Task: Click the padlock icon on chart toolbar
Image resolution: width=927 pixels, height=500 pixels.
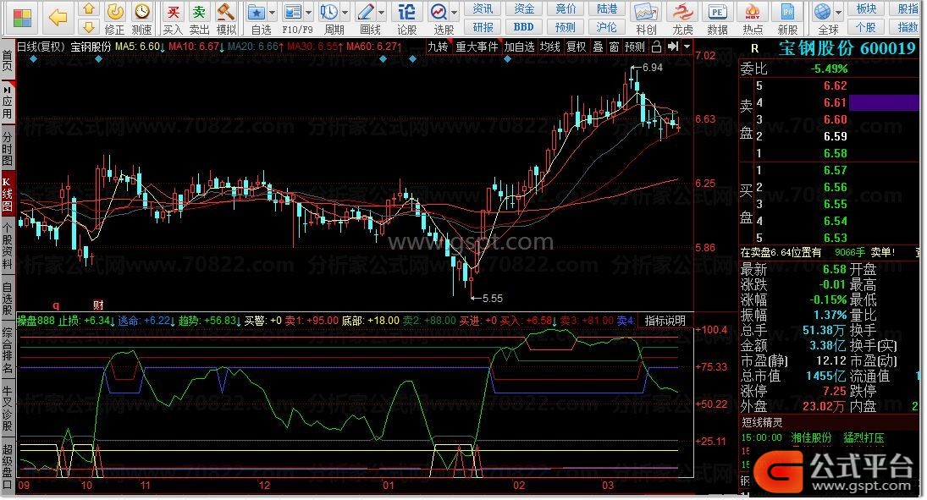Action: (656, 47)
